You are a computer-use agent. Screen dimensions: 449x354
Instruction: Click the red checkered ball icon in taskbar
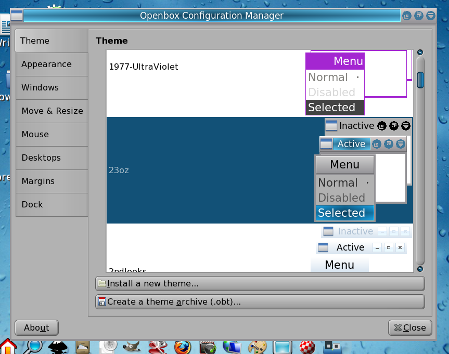(307, 347)
